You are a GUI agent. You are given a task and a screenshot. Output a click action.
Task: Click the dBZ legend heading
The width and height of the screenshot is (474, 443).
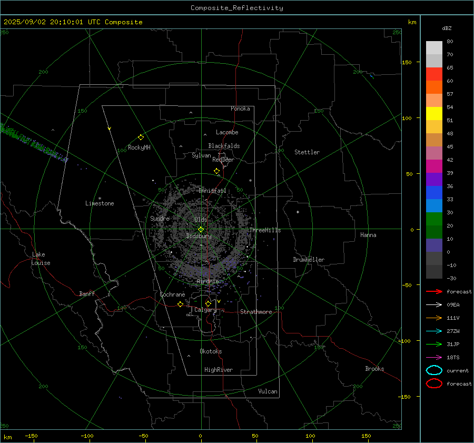tap(447, 28)
